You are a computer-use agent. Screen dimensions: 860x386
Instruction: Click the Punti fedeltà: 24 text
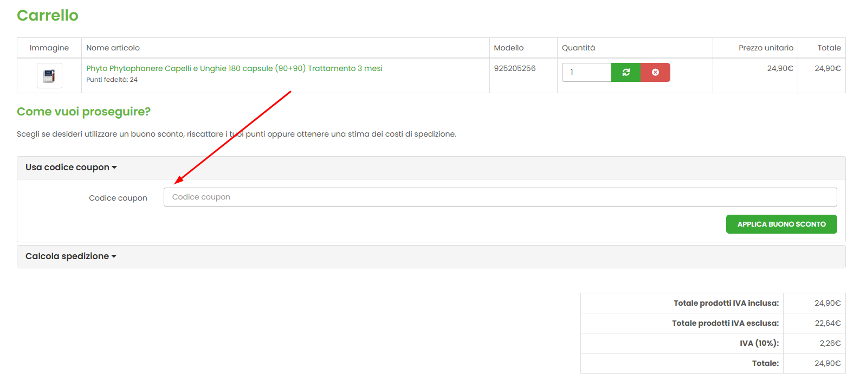pos(112,80)
